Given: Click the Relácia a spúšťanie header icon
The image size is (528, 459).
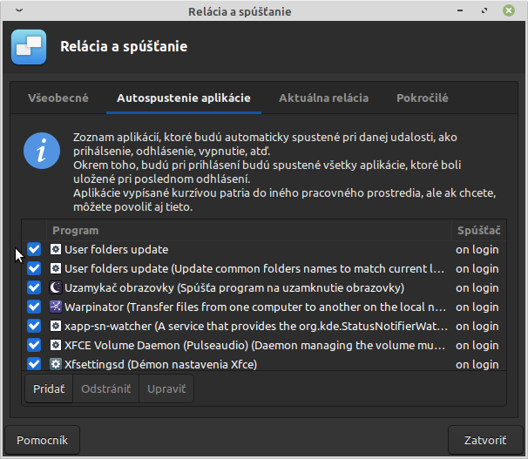Looking at the screenshot, I should tap(29, 46).
